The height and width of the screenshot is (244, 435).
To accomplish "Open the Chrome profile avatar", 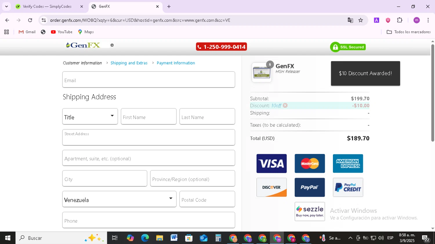I will tap(417, 20).
